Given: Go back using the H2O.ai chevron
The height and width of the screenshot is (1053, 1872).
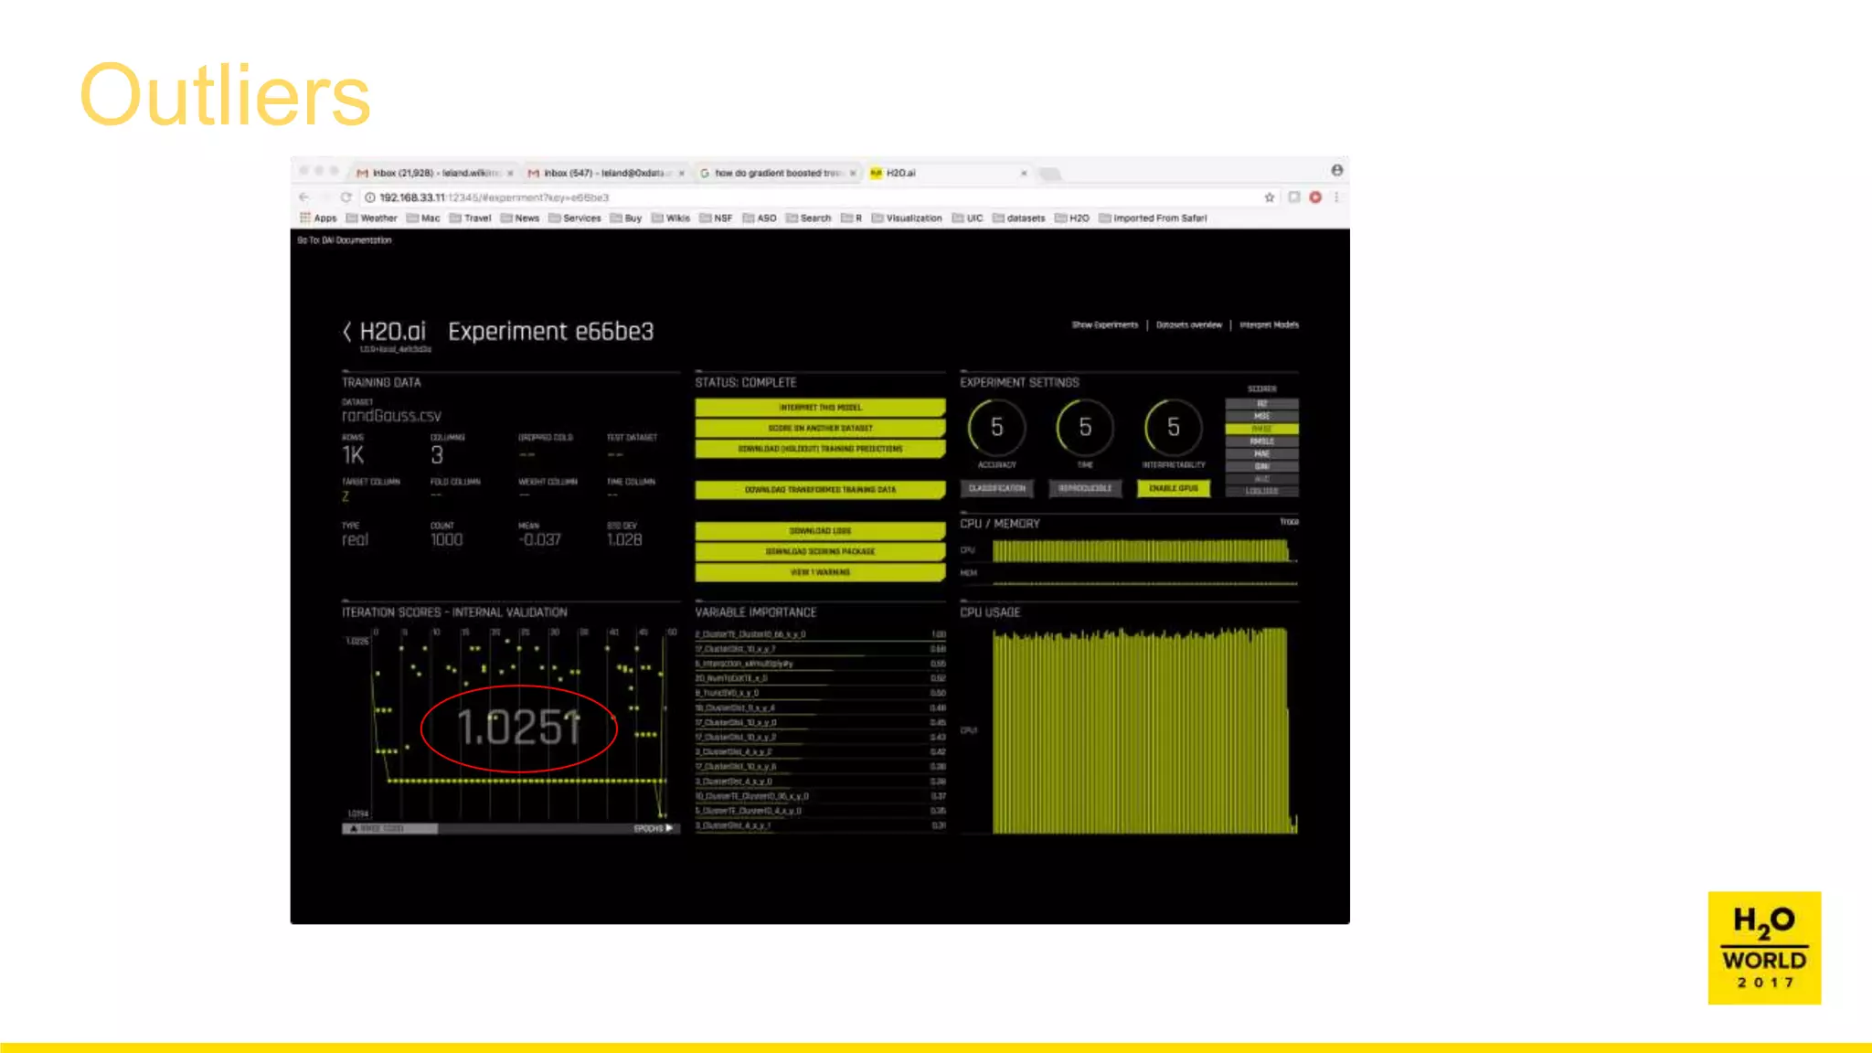Looking at the screenshot, I should [347, 332].
